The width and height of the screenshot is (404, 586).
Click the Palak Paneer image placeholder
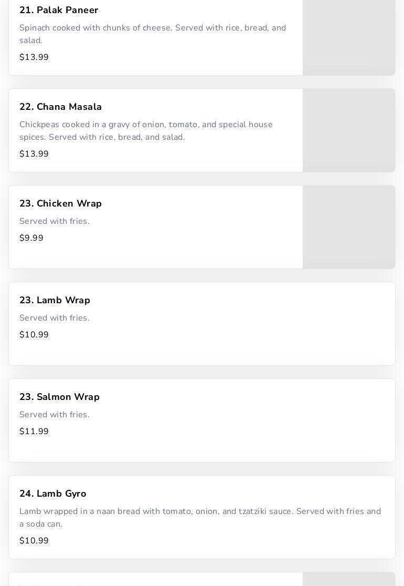pyautogui.click(x=349, y=36)
